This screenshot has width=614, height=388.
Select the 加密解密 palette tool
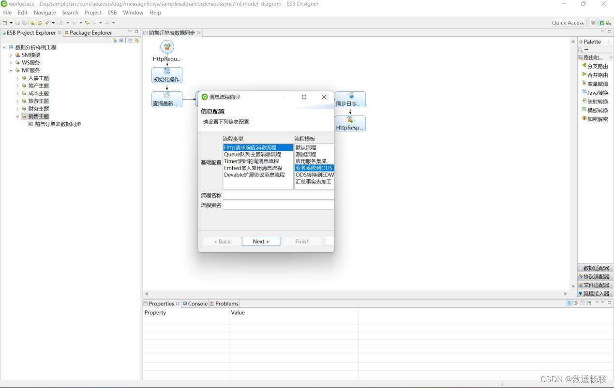pos(595,119)
